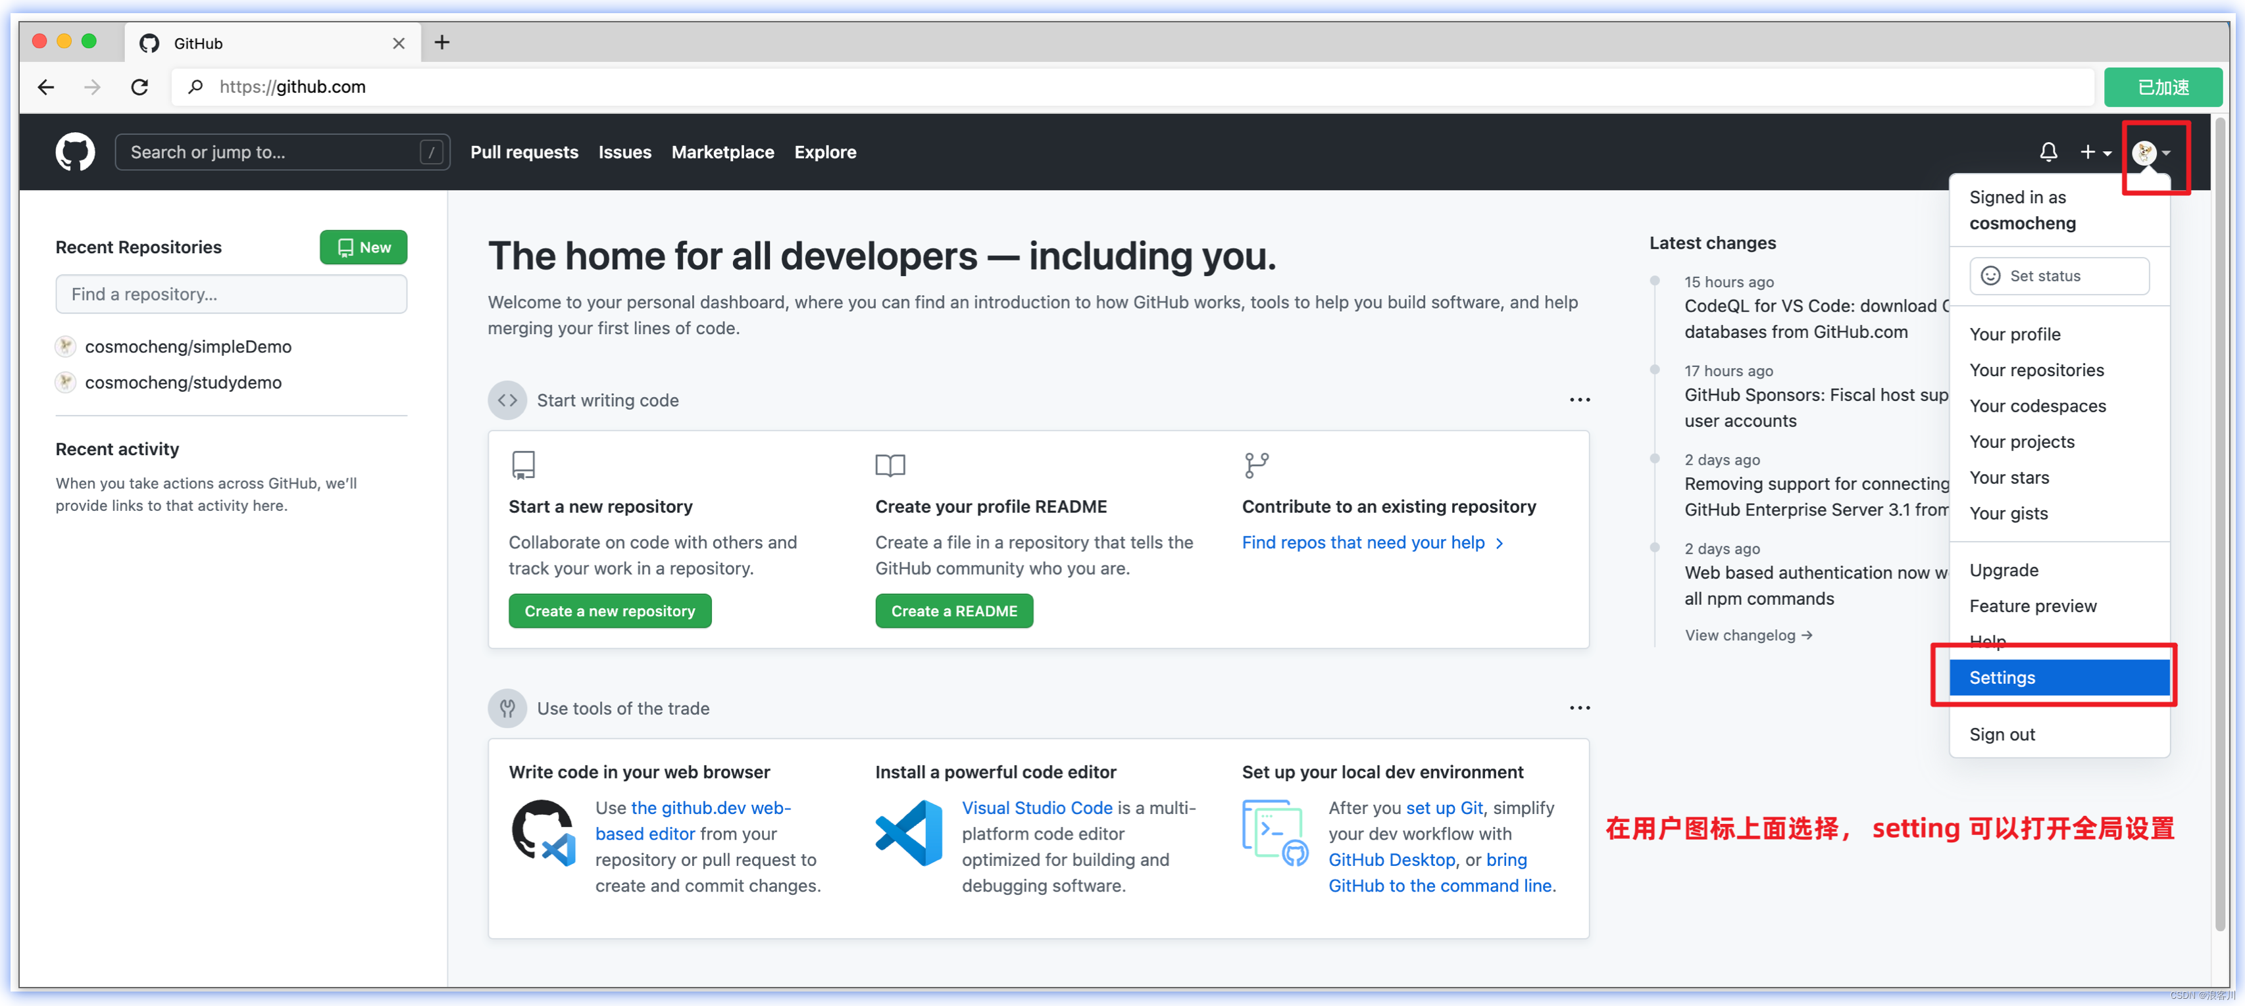Viewport: 2245px width, 1006px height.
Task: Select Your repositories in user menu
Action: tap(2059, 370)
